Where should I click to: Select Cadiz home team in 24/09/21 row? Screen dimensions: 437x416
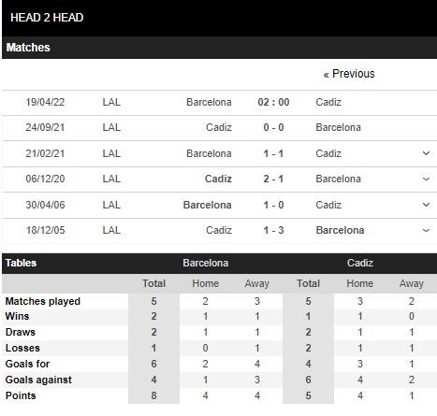coord(219,127)
